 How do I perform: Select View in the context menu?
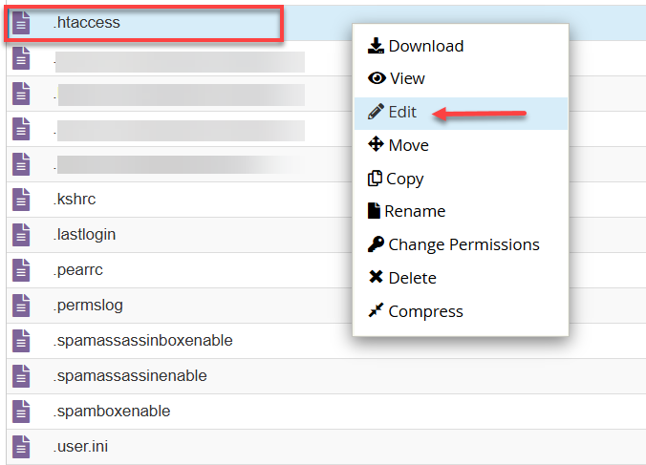[406, 78]
